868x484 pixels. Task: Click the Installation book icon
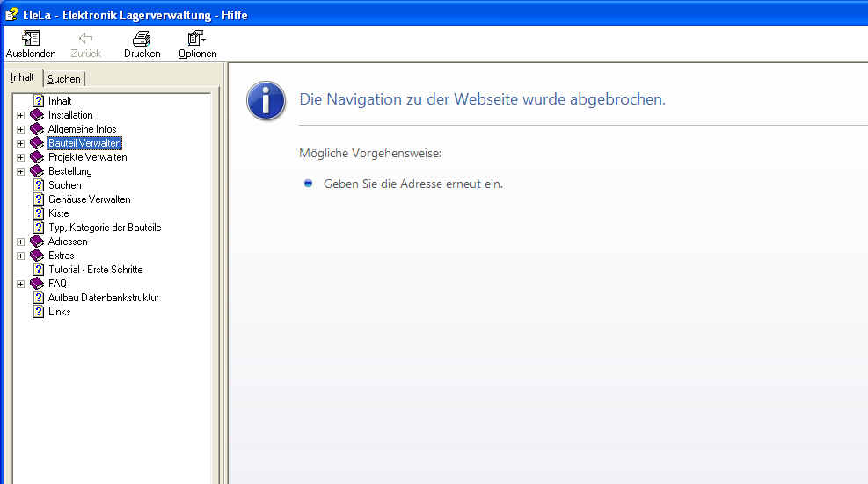(37, 115)
